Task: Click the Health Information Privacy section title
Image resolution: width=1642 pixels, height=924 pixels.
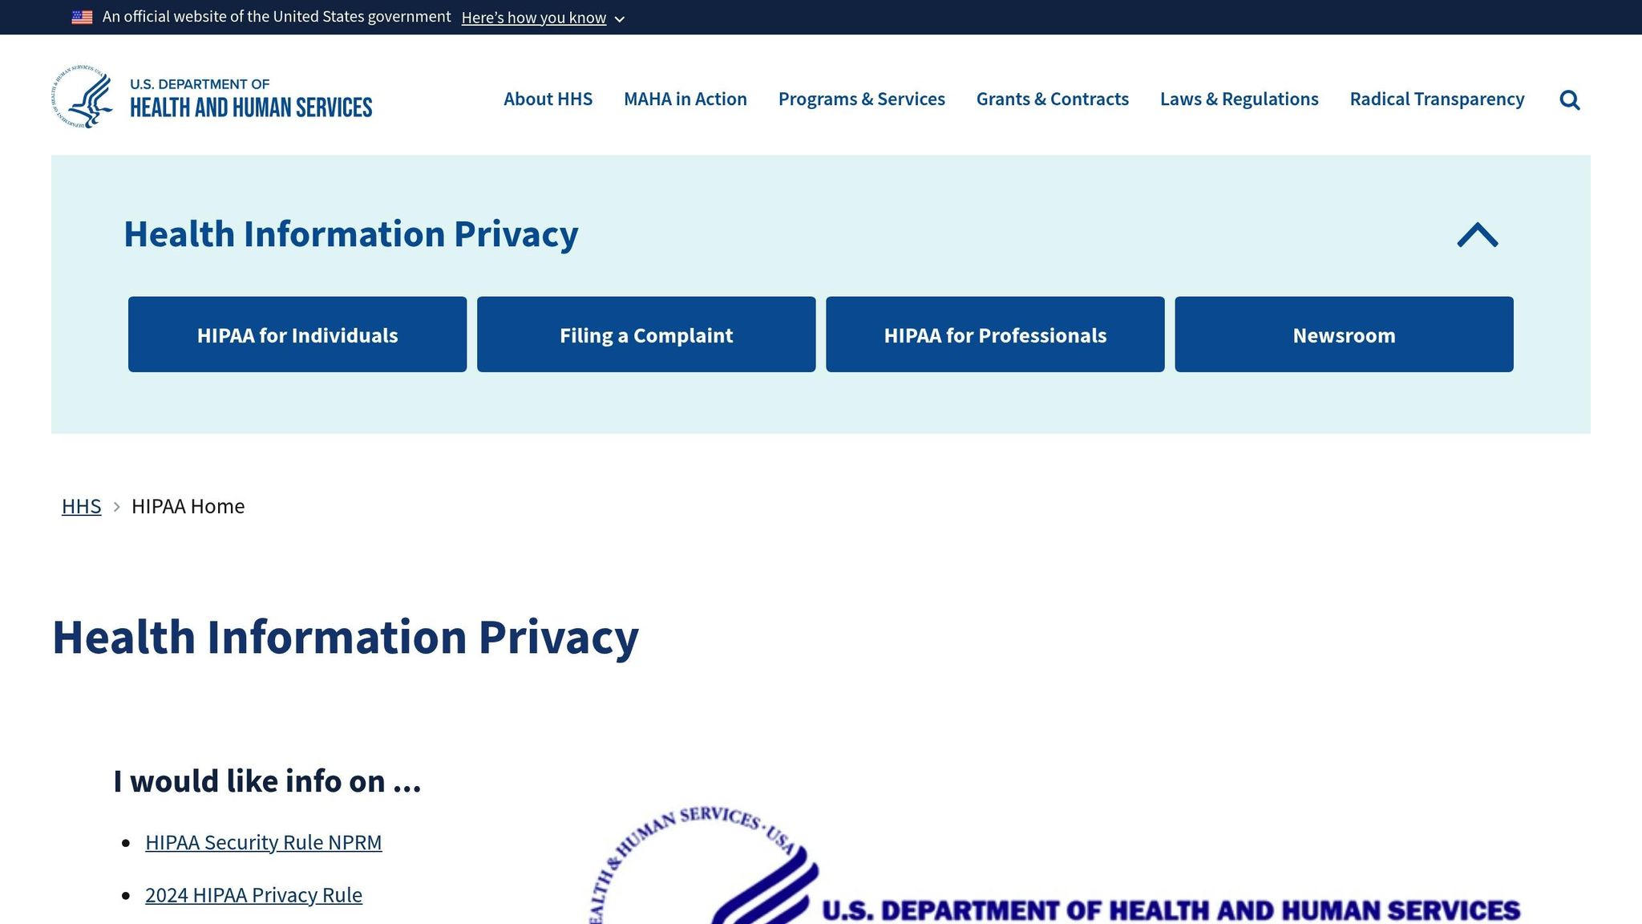Action: [x=351, y=234]
